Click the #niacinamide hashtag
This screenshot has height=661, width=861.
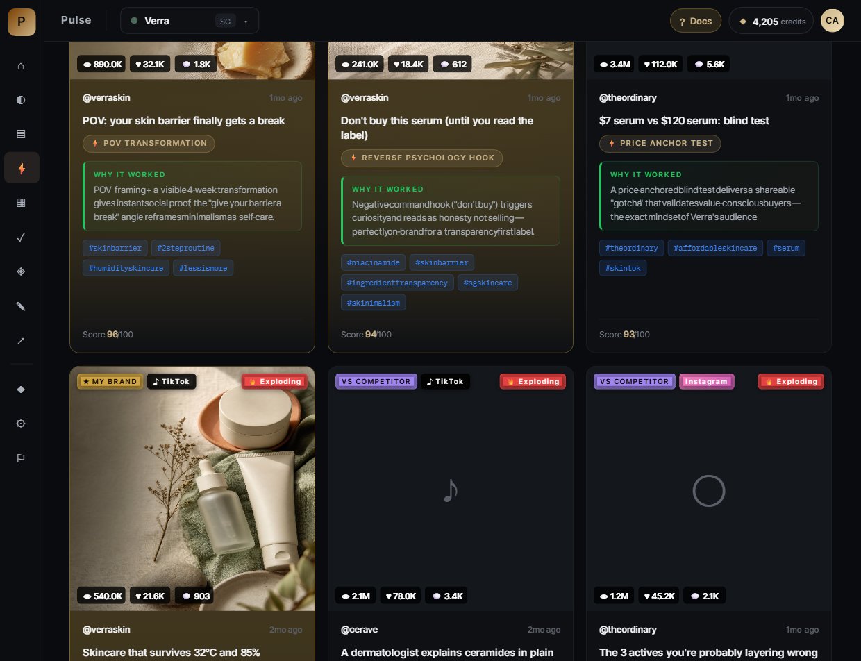tap(373, 262)
